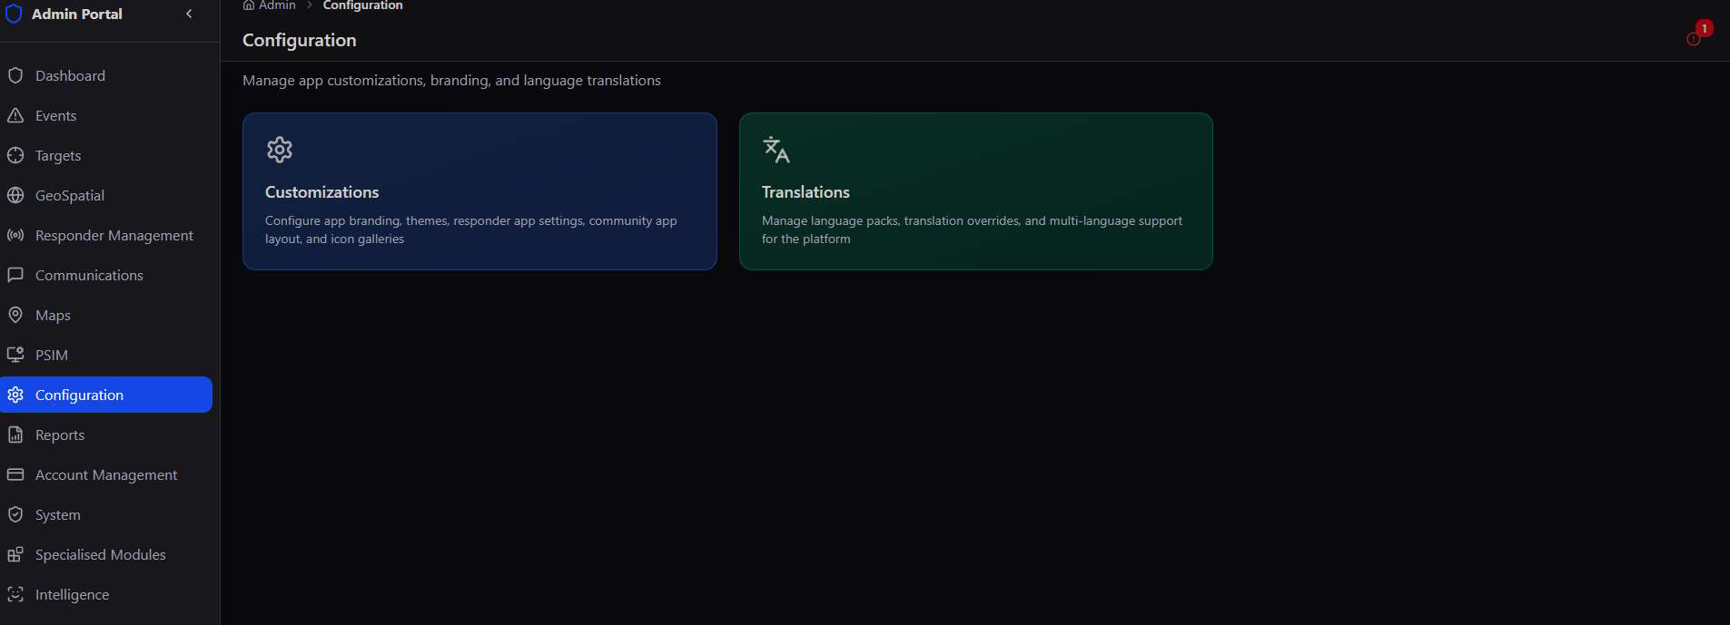This screenshot has width=1730, height=625.
Task: Click the Configuration breadcrumb text
Action: (362, 5)
